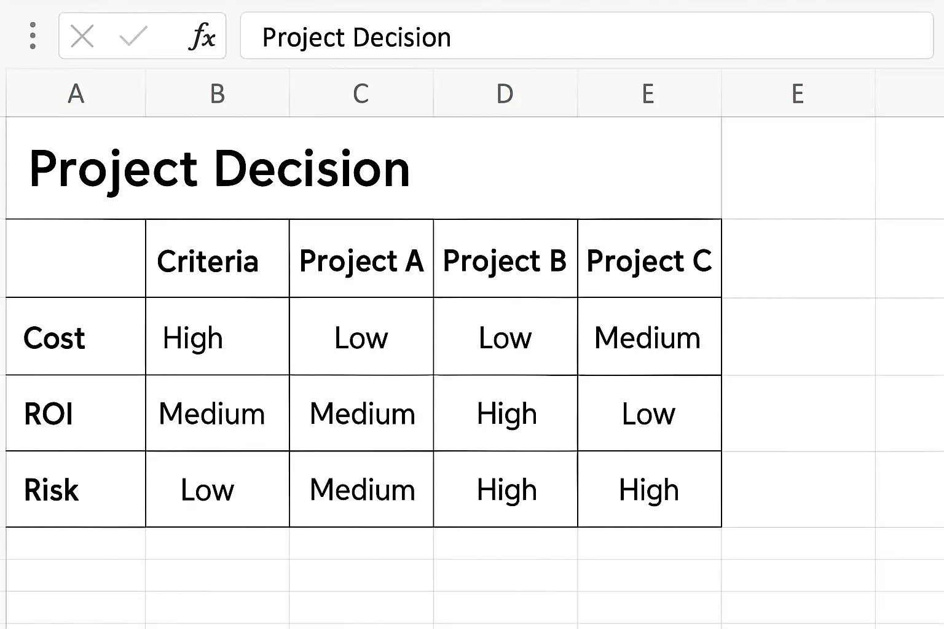Click the vertical three-dot handle icon
Screen dimensions: 944x629
click(x=33, y=36)
